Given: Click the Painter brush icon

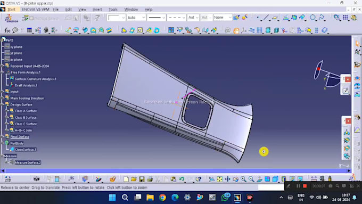Looking at the screenshot, I should point(236,18).
